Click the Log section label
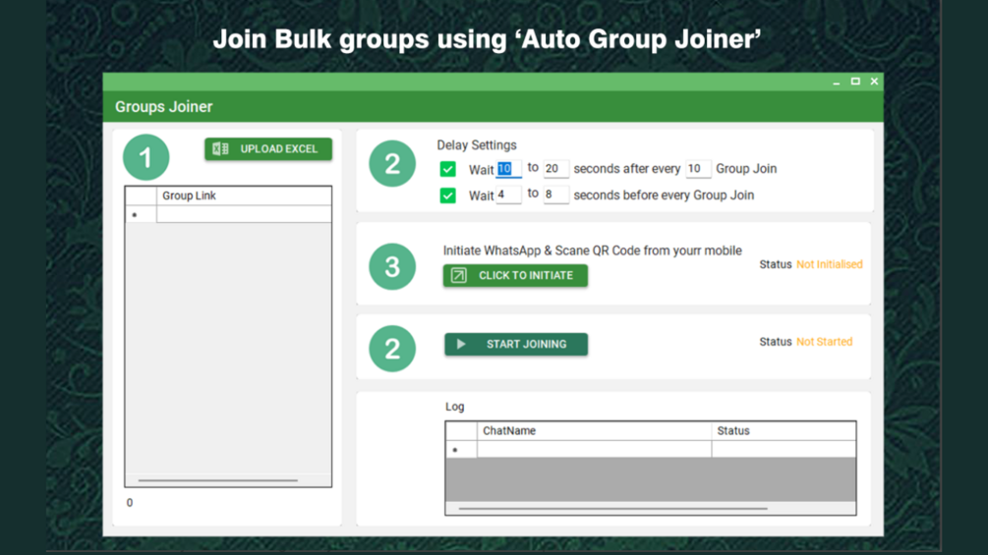The height and width of the screenshot is (555, 988). pos(454,407)
